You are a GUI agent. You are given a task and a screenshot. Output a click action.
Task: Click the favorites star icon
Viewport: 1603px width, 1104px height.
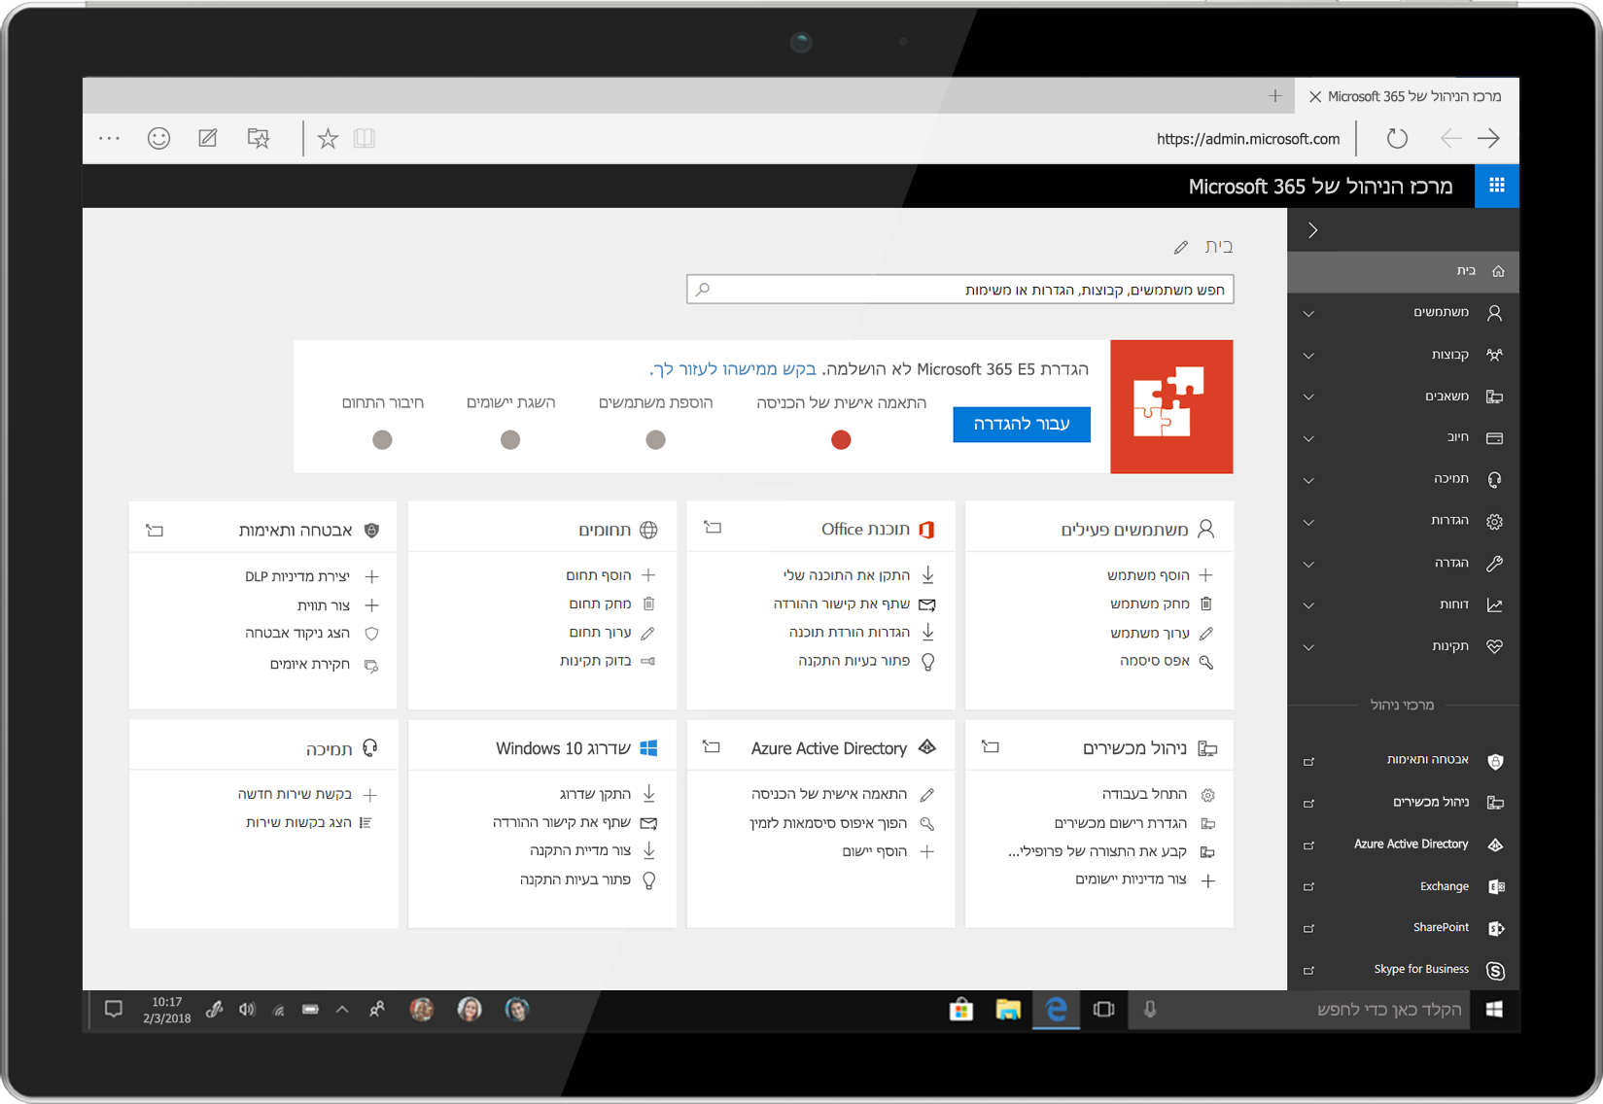328,139
